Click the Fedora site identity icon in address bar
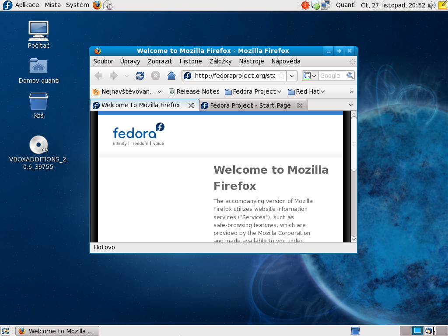This screenshot has width=448, height=336. pyautogui.click(x=188, y=76)
